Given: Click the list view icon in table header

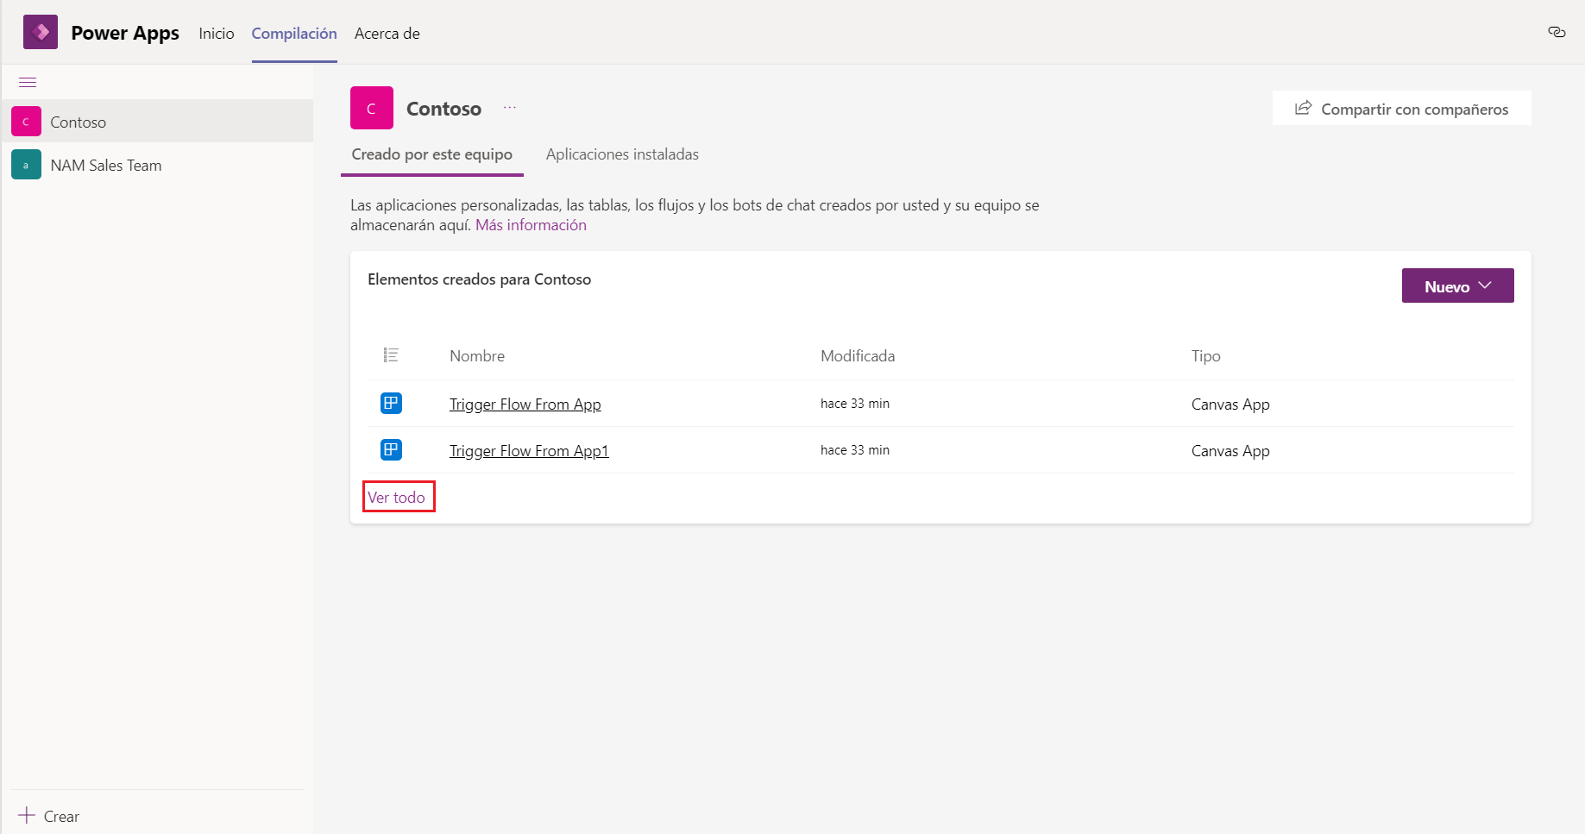Looking at the screenshot, I should (x=391, y=355).
